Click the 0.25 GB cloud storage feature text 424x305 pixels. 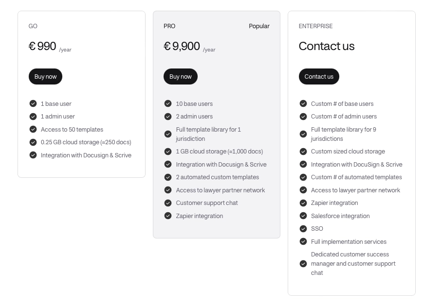pyautogui.click(x=86, y=142)
